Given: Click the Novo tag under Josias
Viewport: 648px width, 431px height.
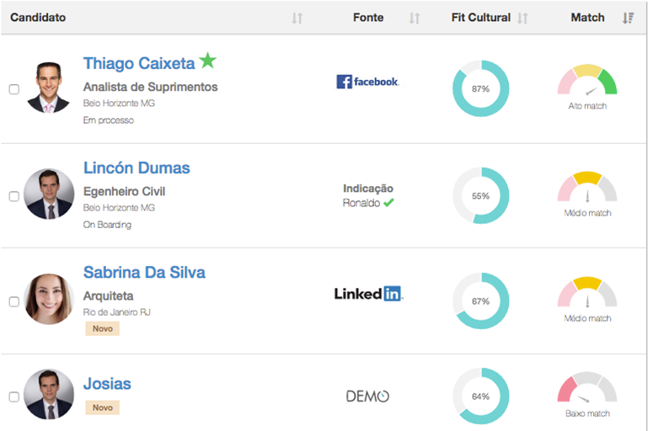Looking at the screenshot, I should click(102, 407).
